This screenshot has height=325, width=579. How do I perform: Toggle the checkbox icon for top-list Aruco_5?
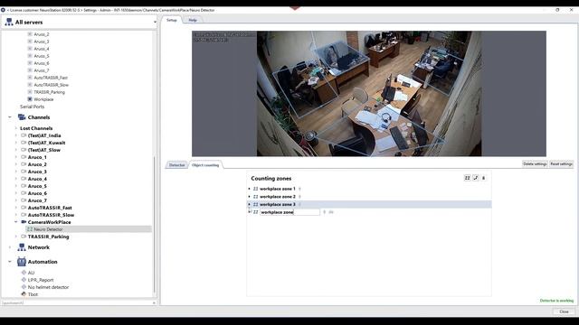(x=30, y=56)
